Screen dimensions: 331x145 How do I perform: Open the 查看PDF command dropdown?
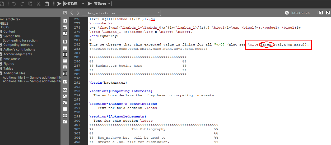click(102, 4)
